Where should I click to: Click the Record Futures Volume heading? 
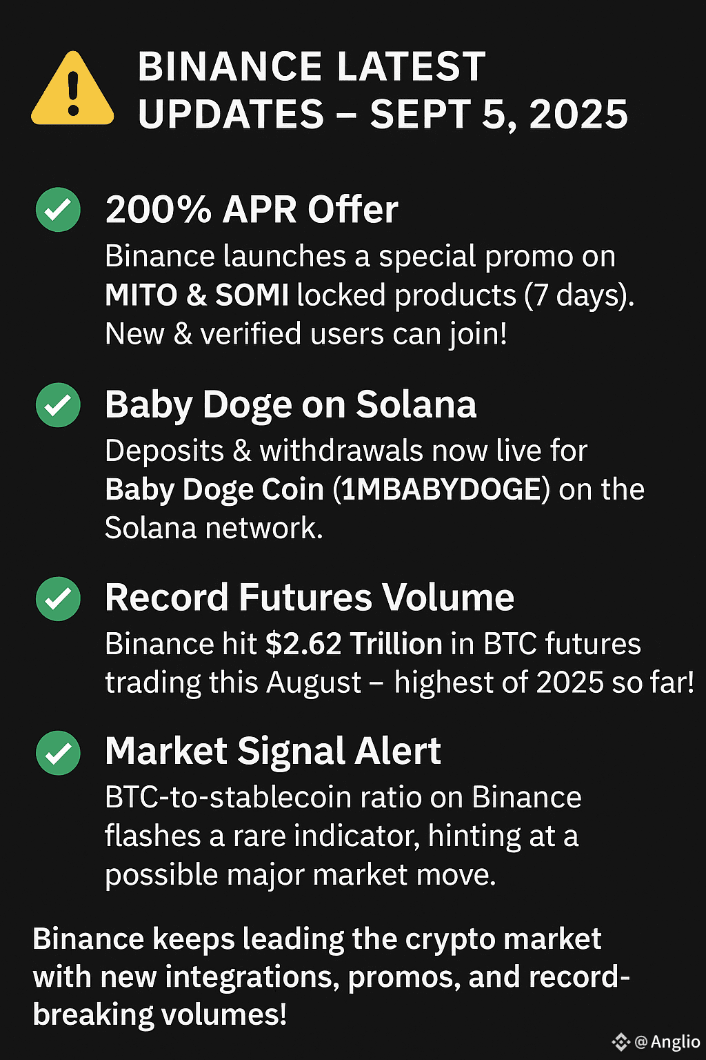pos(310,598)
